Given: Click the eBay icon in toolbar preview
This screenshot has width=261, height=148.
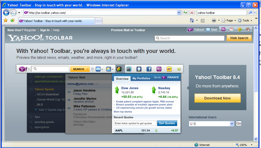Looking at the screenshot, I should point(169,69).
